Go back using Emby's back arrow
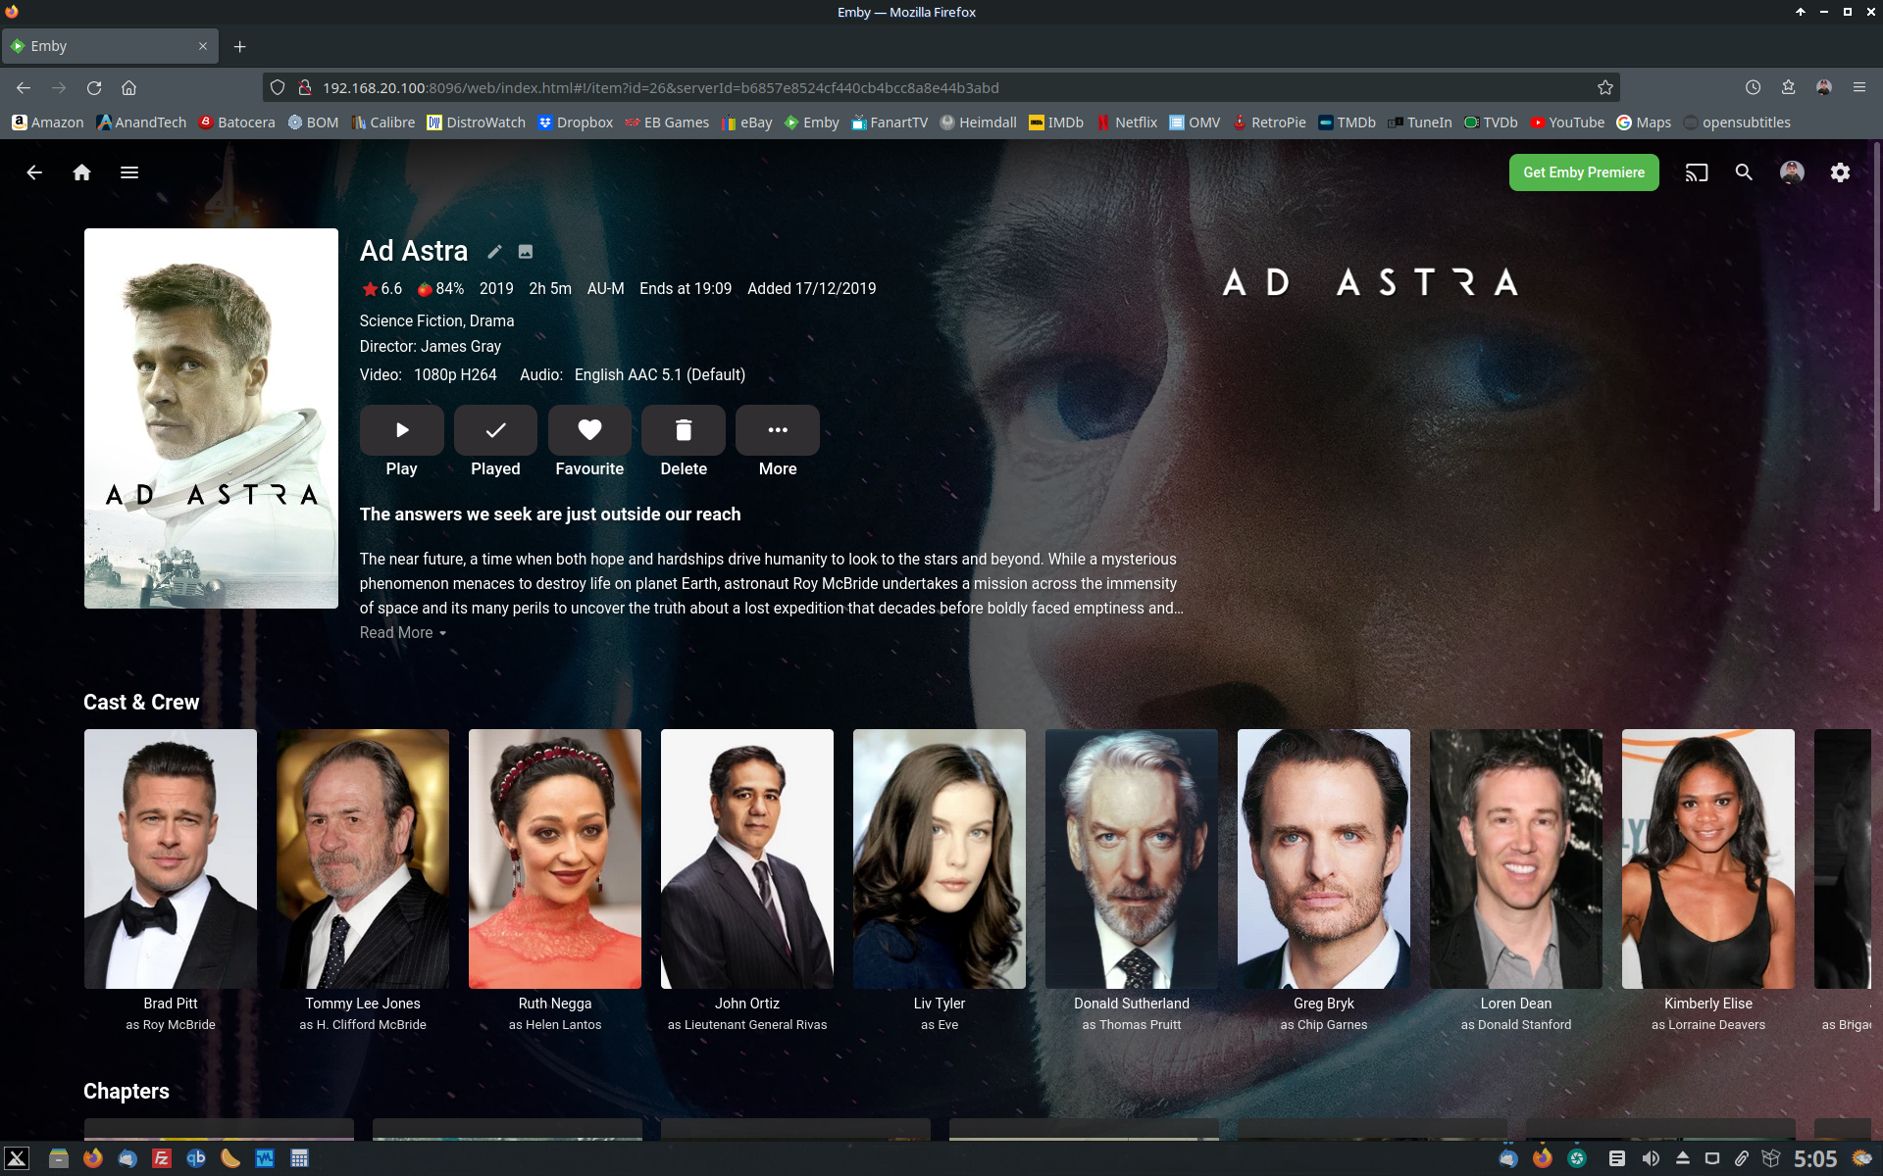 (34, 172)
